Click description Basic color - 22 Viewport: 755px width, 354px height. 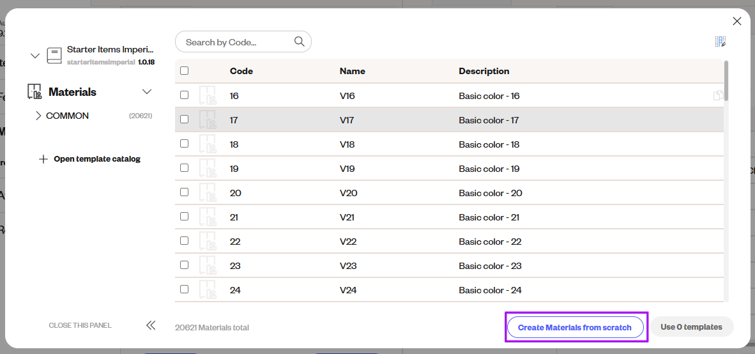(x=490, y=242)
